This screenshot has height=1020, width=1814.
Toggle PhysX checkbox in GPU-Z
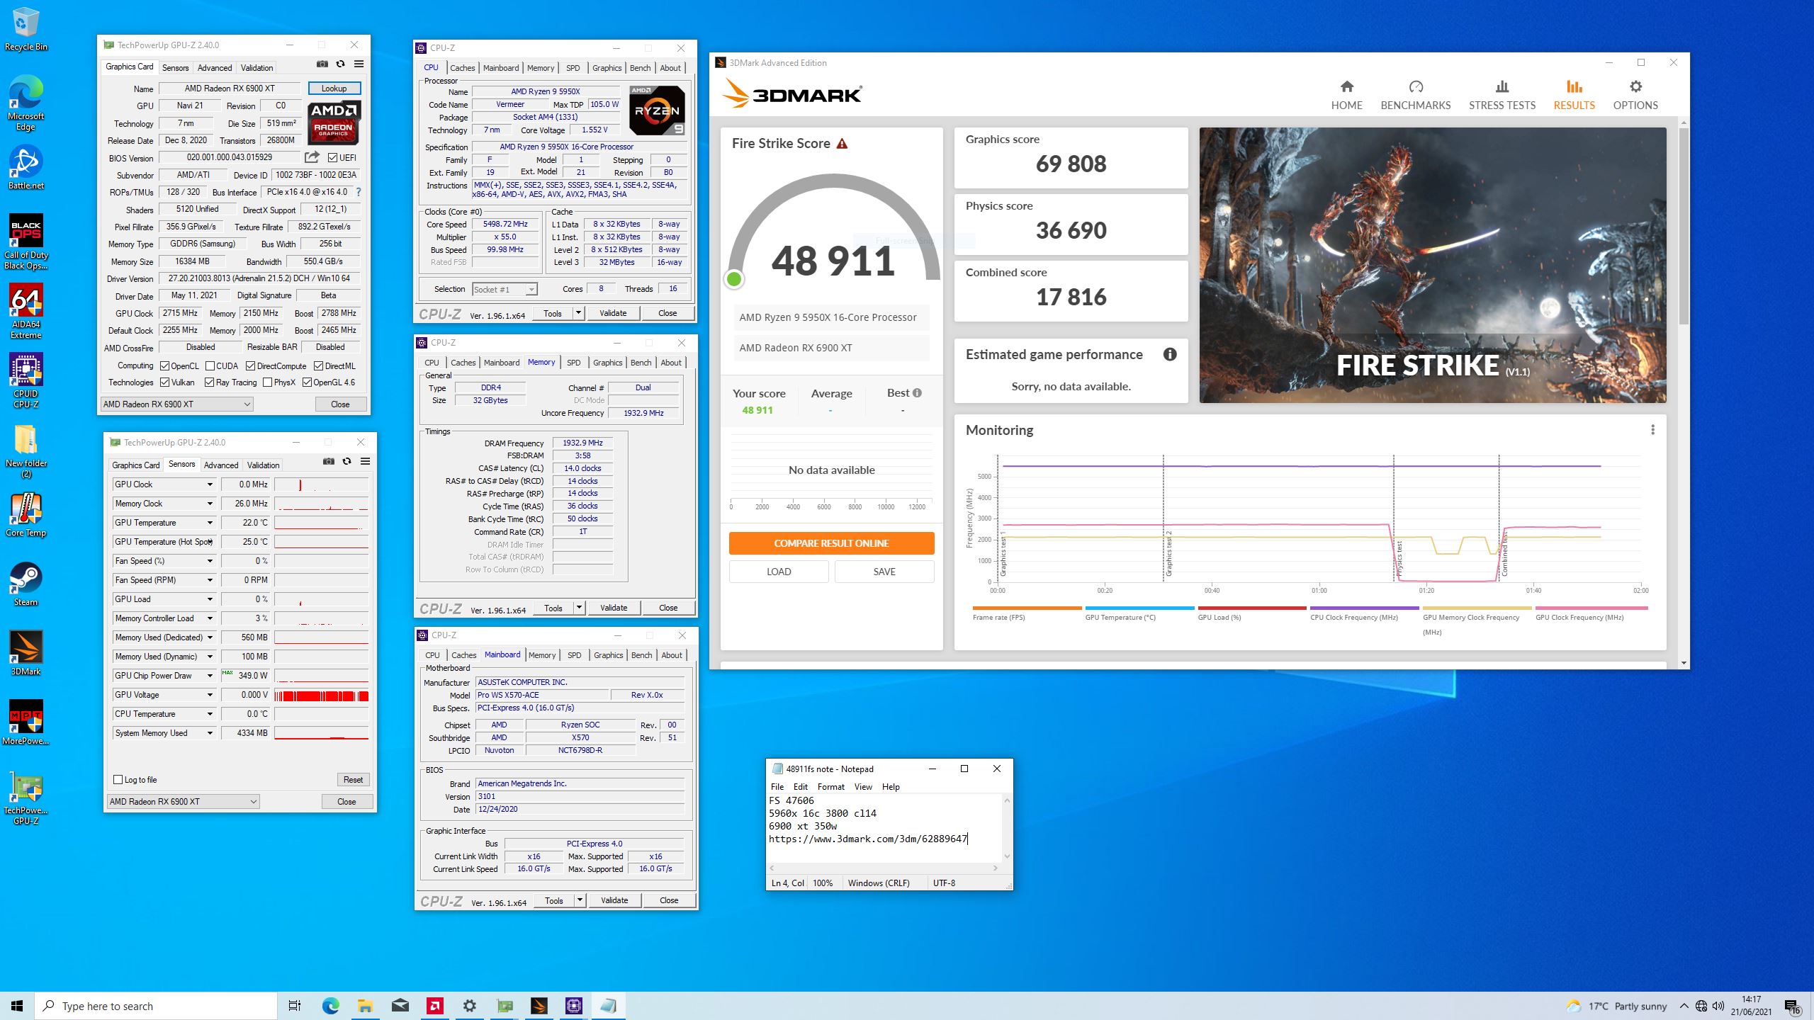(267, 382)
